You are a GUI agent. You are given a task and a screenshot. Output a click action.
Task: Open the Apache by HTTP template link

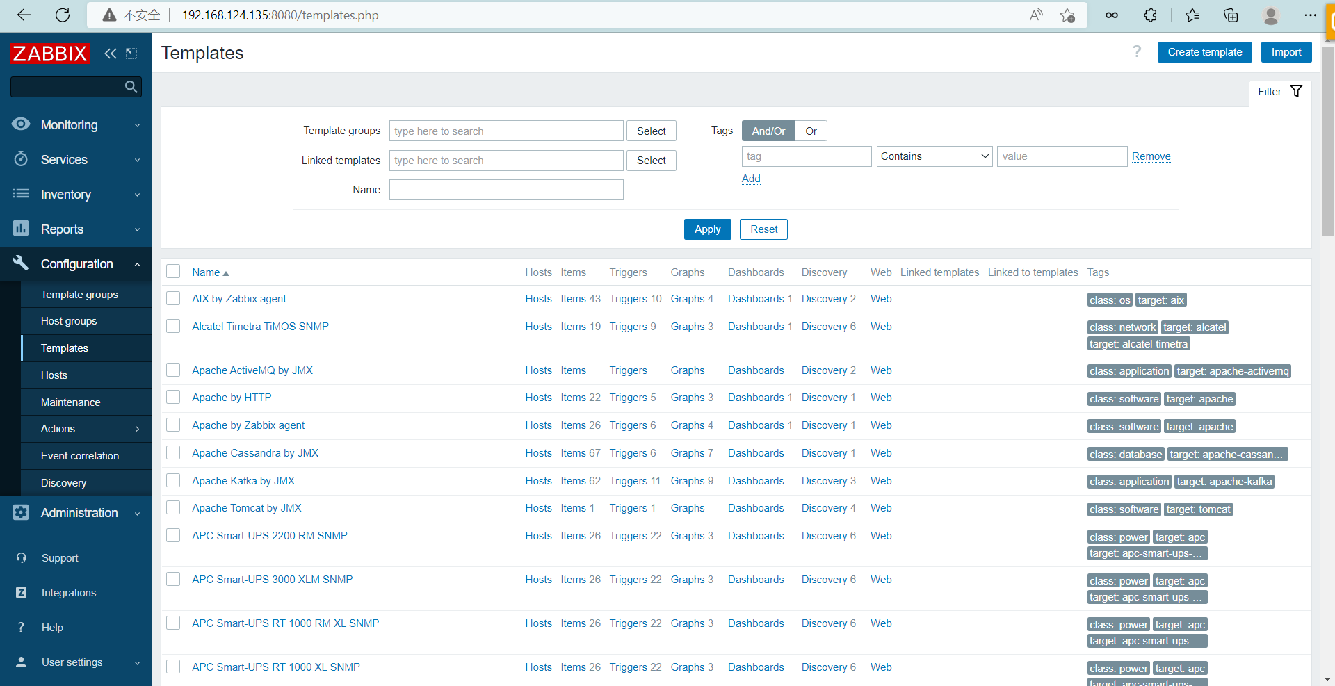tap(232, 398)
